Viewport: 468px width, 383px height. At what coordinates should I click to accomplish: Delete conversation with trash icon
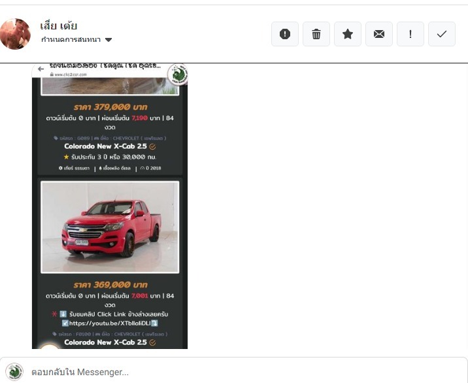tap(316, 34)
